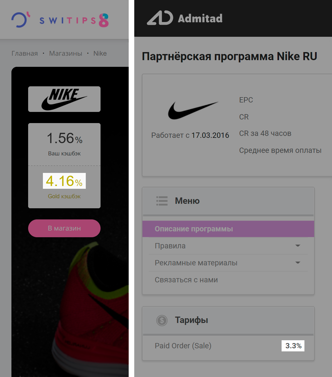This screenshot has height=377, width=332.
Task: Click the 3.3% Paid Order rate
Action: [x=293, y=346]
